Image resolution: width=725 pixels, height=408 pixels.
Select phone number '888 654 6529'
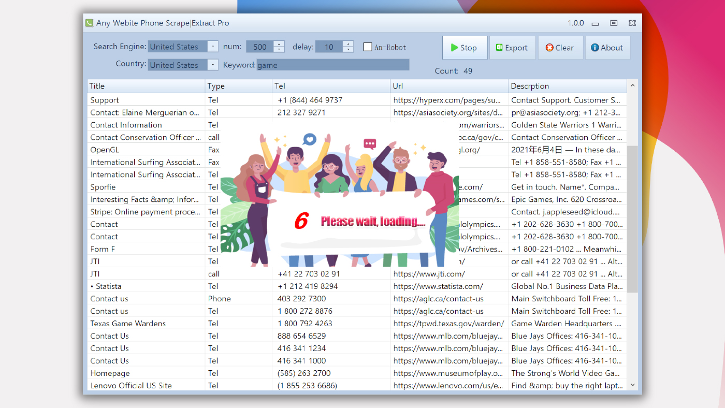pos(331,336)
